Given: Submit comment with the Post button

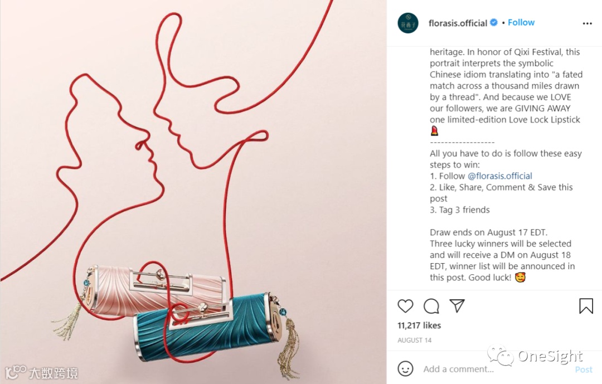Looking at the screenshot, I should point(584,370).
